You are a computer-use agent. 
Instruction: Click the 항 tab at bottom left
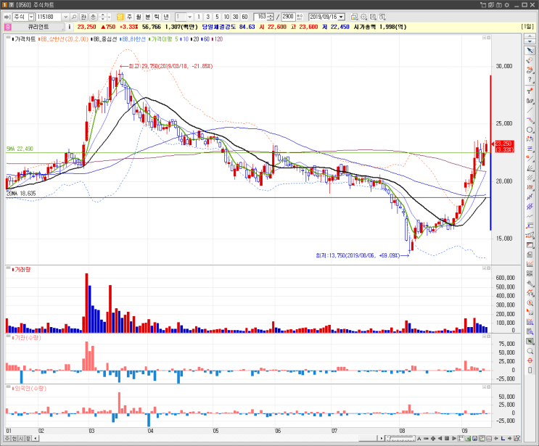point(28,439)
